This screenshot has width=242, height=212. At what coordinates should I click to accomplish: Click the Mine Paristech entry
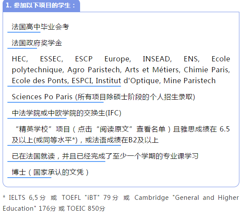click(x=189, y=81)
